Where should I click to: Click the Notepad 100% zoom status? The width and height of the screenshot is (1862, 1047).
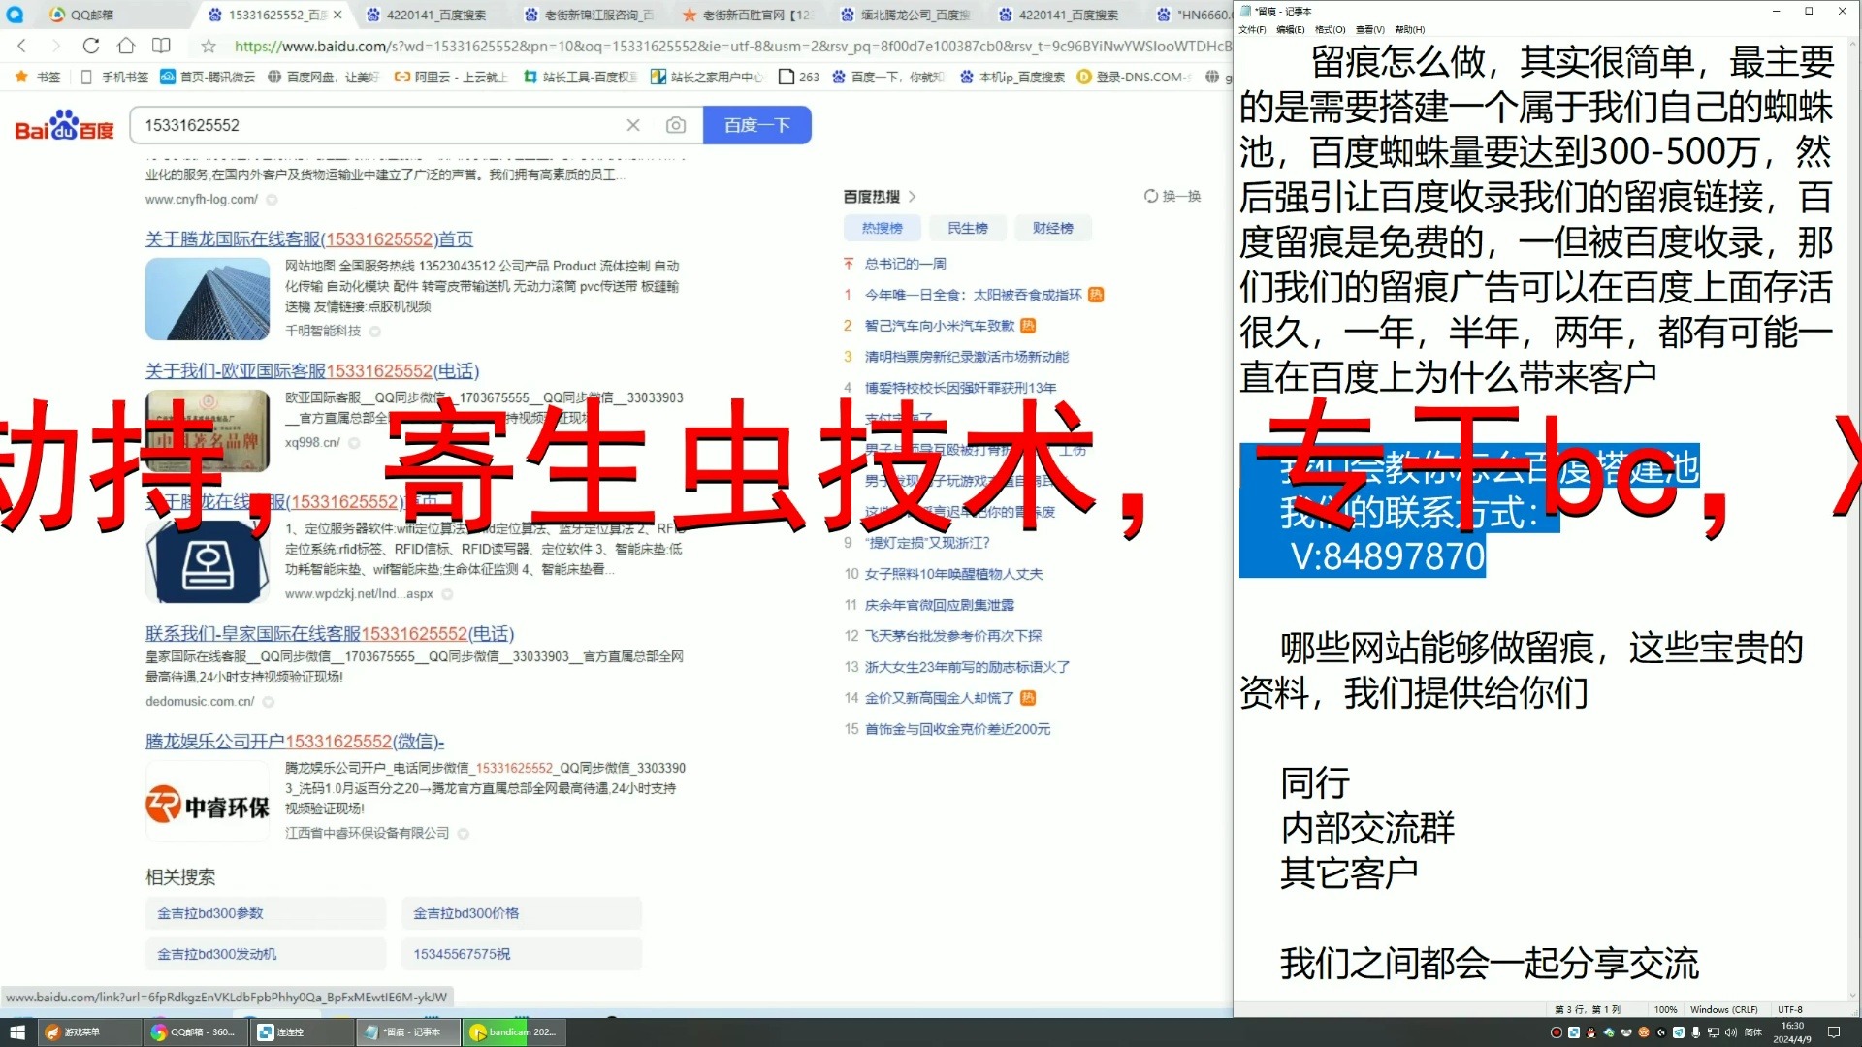(1665, 1009)
